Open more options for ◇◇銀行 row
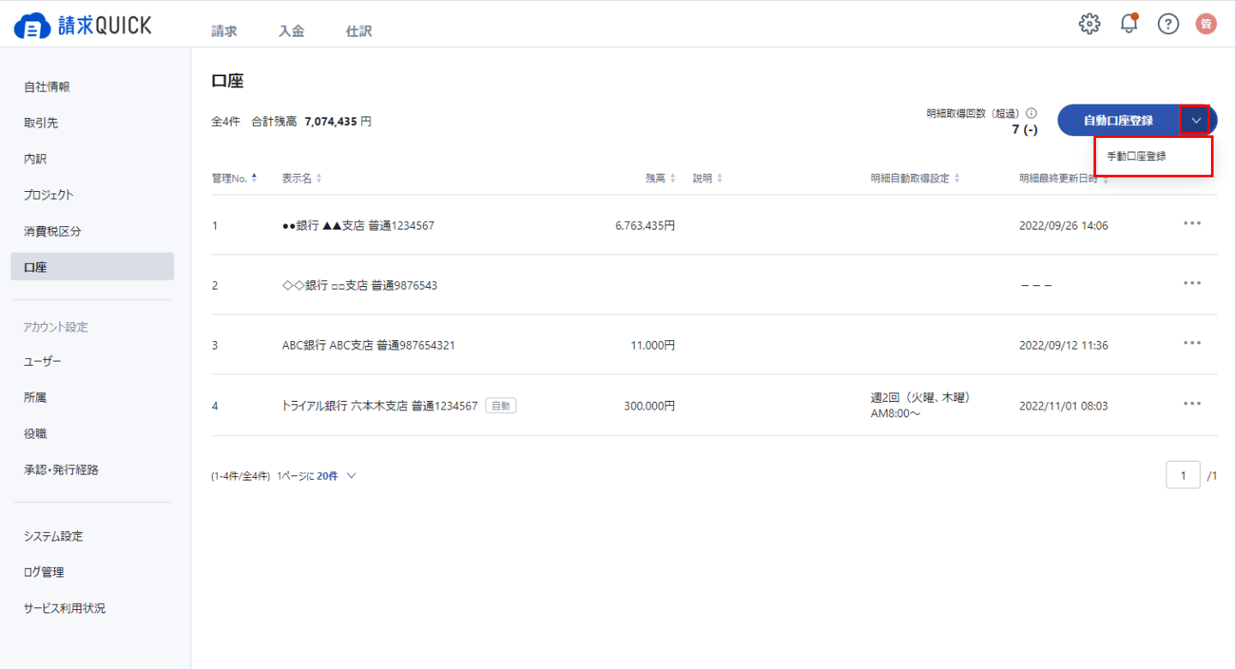The width and height of the screenshot is (1235, 669). coord(1191,284)
